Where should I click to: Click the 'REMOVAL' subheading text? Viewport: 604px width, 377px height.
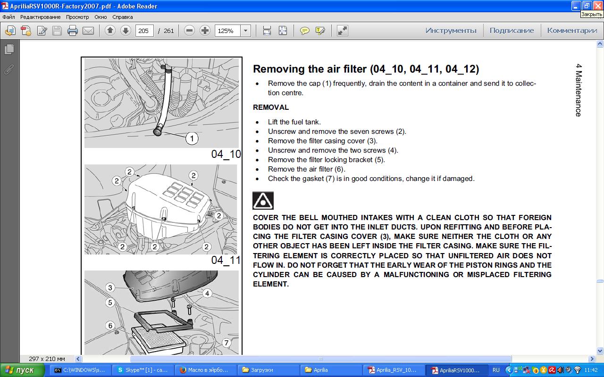tap(271, 107)
